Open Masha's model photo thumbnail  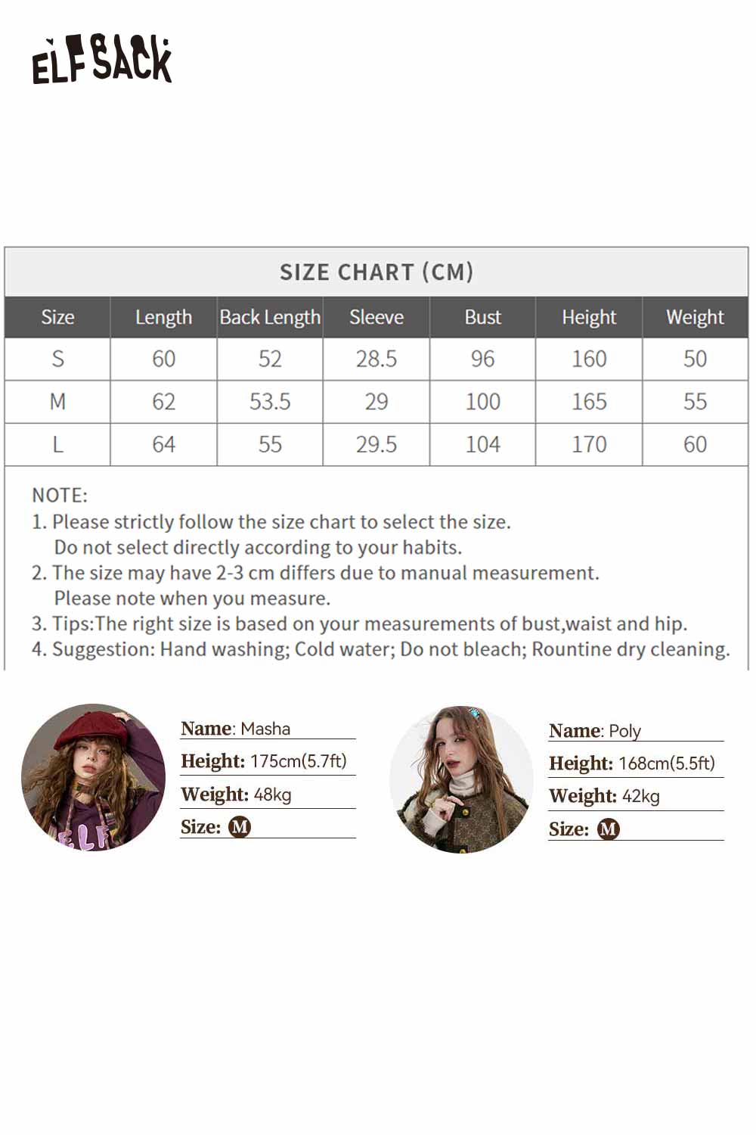tap(93, 777)
